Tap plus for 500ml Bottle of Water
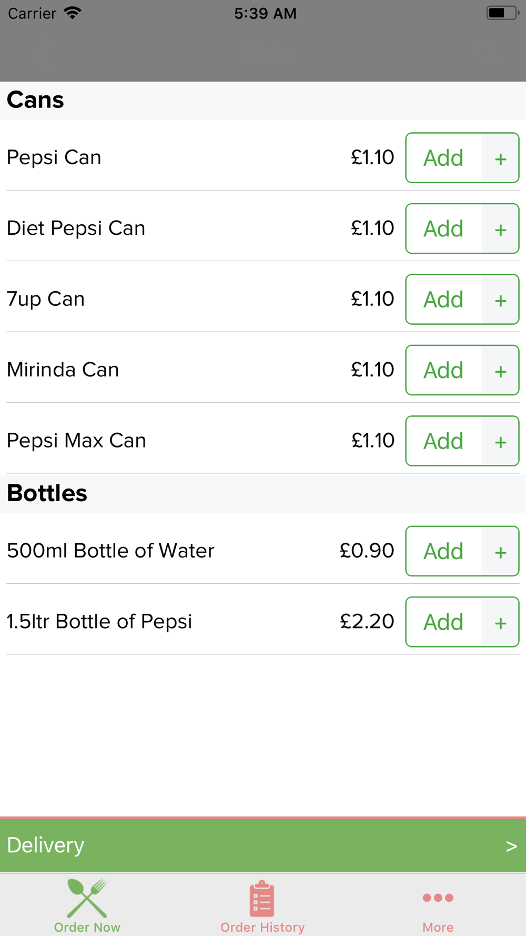Image resolution: width=526 pixels, height=936 pixels. (500, 551)
